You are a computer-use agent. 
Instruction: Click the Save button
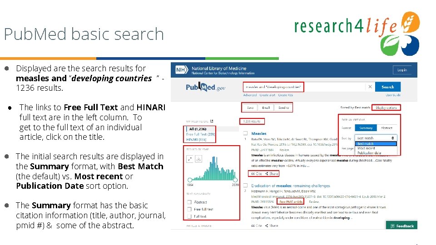pos(250,108)
